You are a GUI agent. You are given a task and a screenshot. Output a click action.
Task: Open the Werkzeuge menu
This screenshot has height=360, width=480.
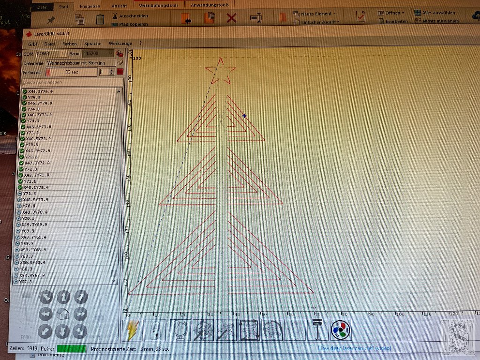tap(120, 44)
